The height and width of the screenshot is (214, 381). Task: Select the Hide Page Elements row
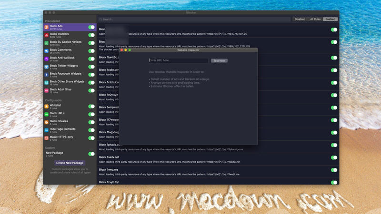[x=70, y=130]
